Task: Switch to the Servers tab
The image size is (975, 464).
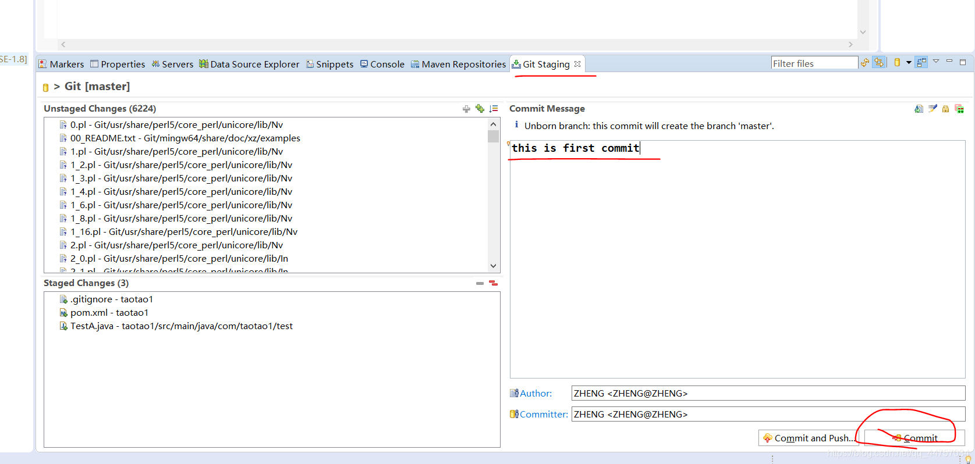Action: coord(172,64)
